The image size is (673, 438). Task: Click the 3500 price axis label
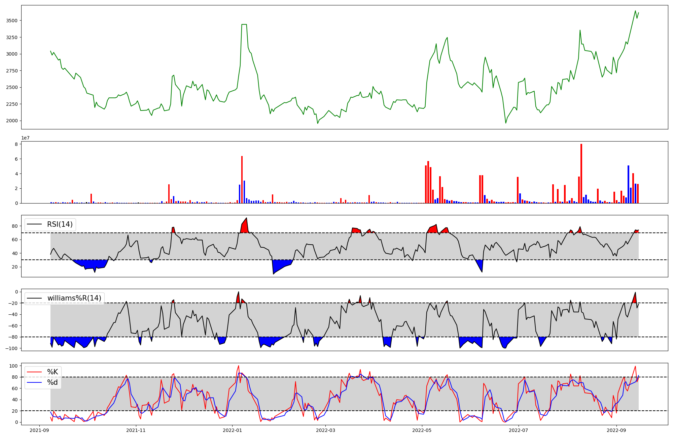12,21
